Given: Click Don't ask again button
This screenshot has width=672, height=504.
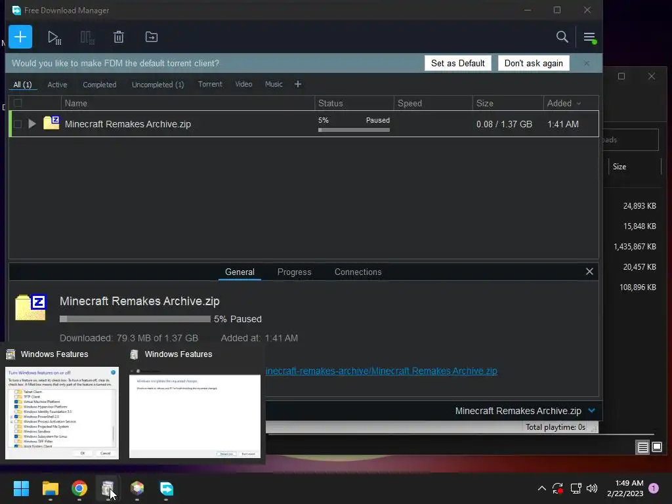Looking at the screenshot, I should pos(534,63).
